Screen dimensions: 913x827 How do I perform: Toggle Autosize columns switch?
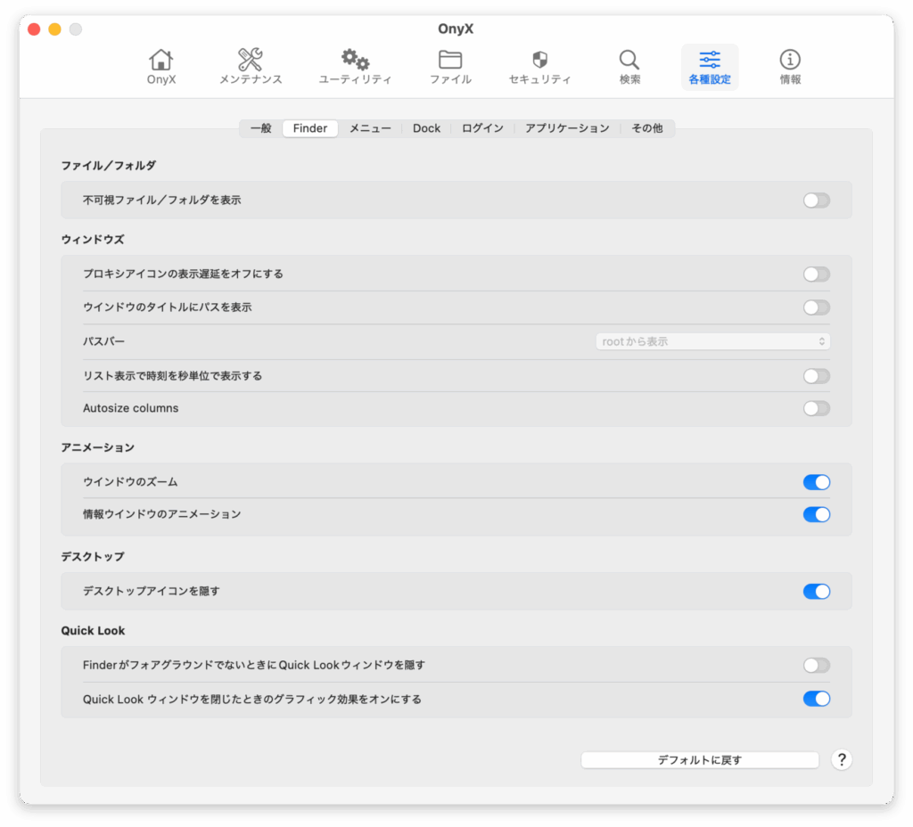pos(816,408)
